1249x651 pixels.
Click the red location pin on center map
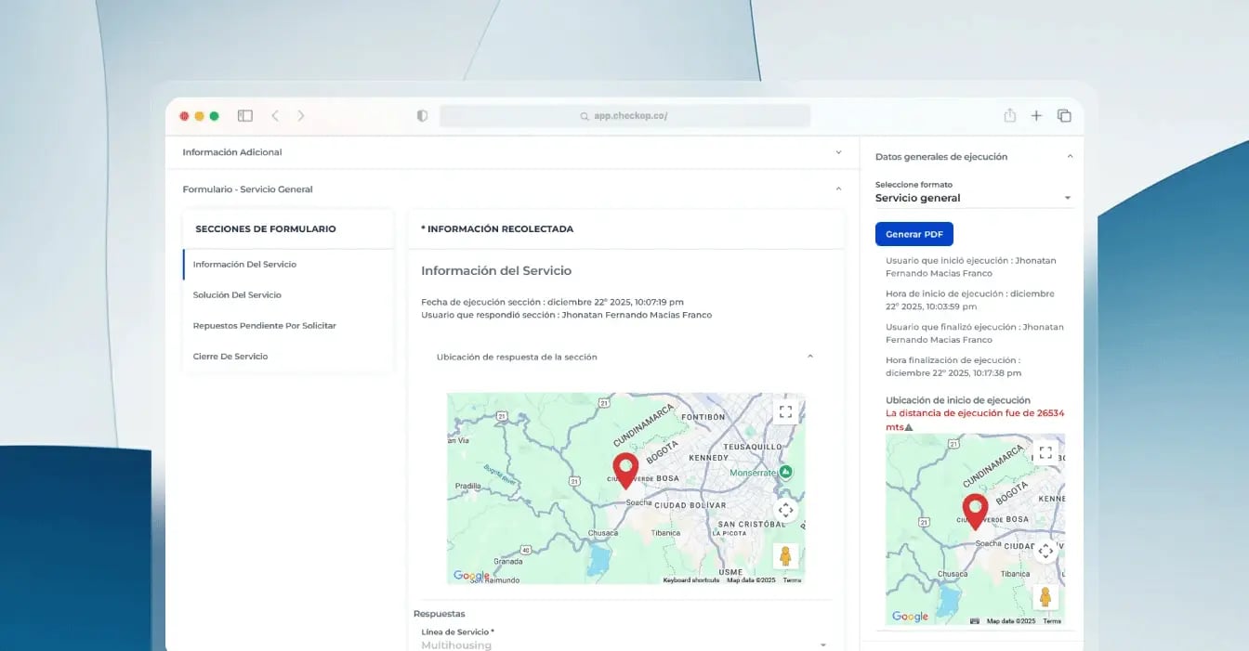pyautogui.click(x=625, y=469)
